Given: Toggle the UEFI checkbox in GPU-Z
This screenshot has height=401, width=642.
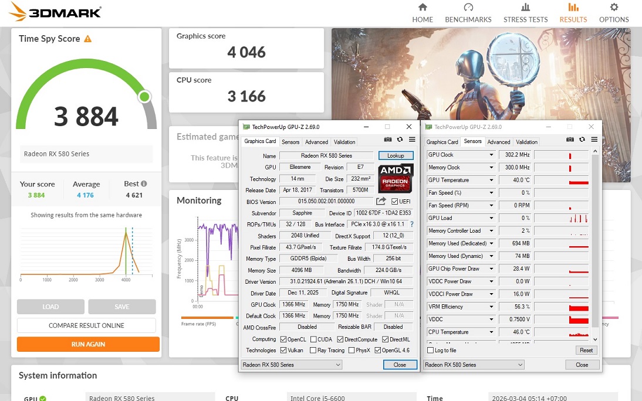Looking at the screenshot, I should tap(395, 202).
